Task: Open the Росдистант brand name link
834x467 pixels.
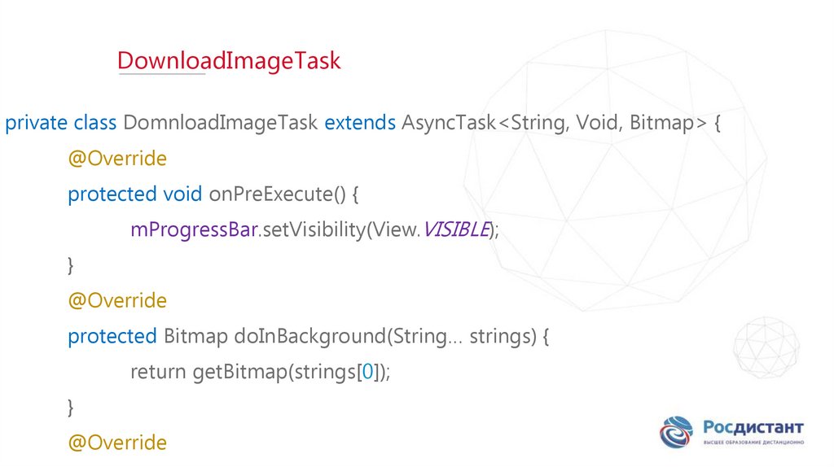Action: coord(754,427)
